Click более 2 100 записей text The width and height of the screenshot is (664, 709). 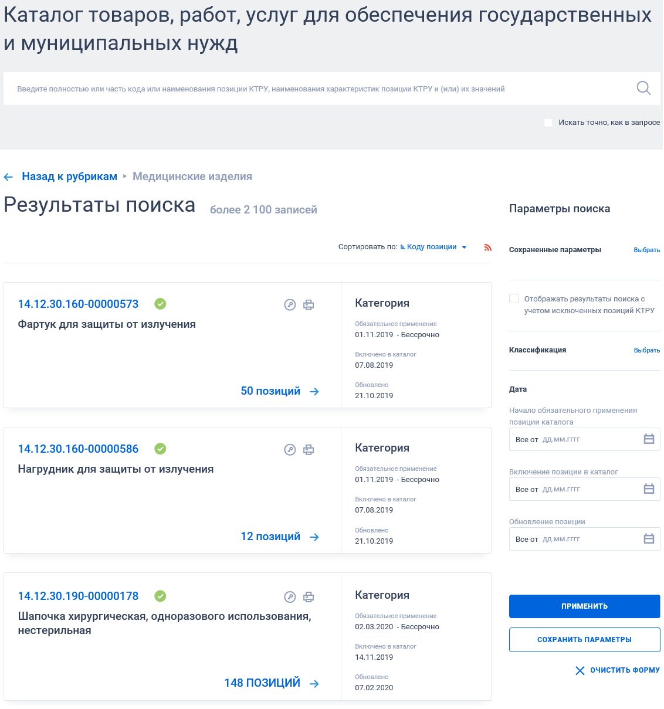point(263,210)
